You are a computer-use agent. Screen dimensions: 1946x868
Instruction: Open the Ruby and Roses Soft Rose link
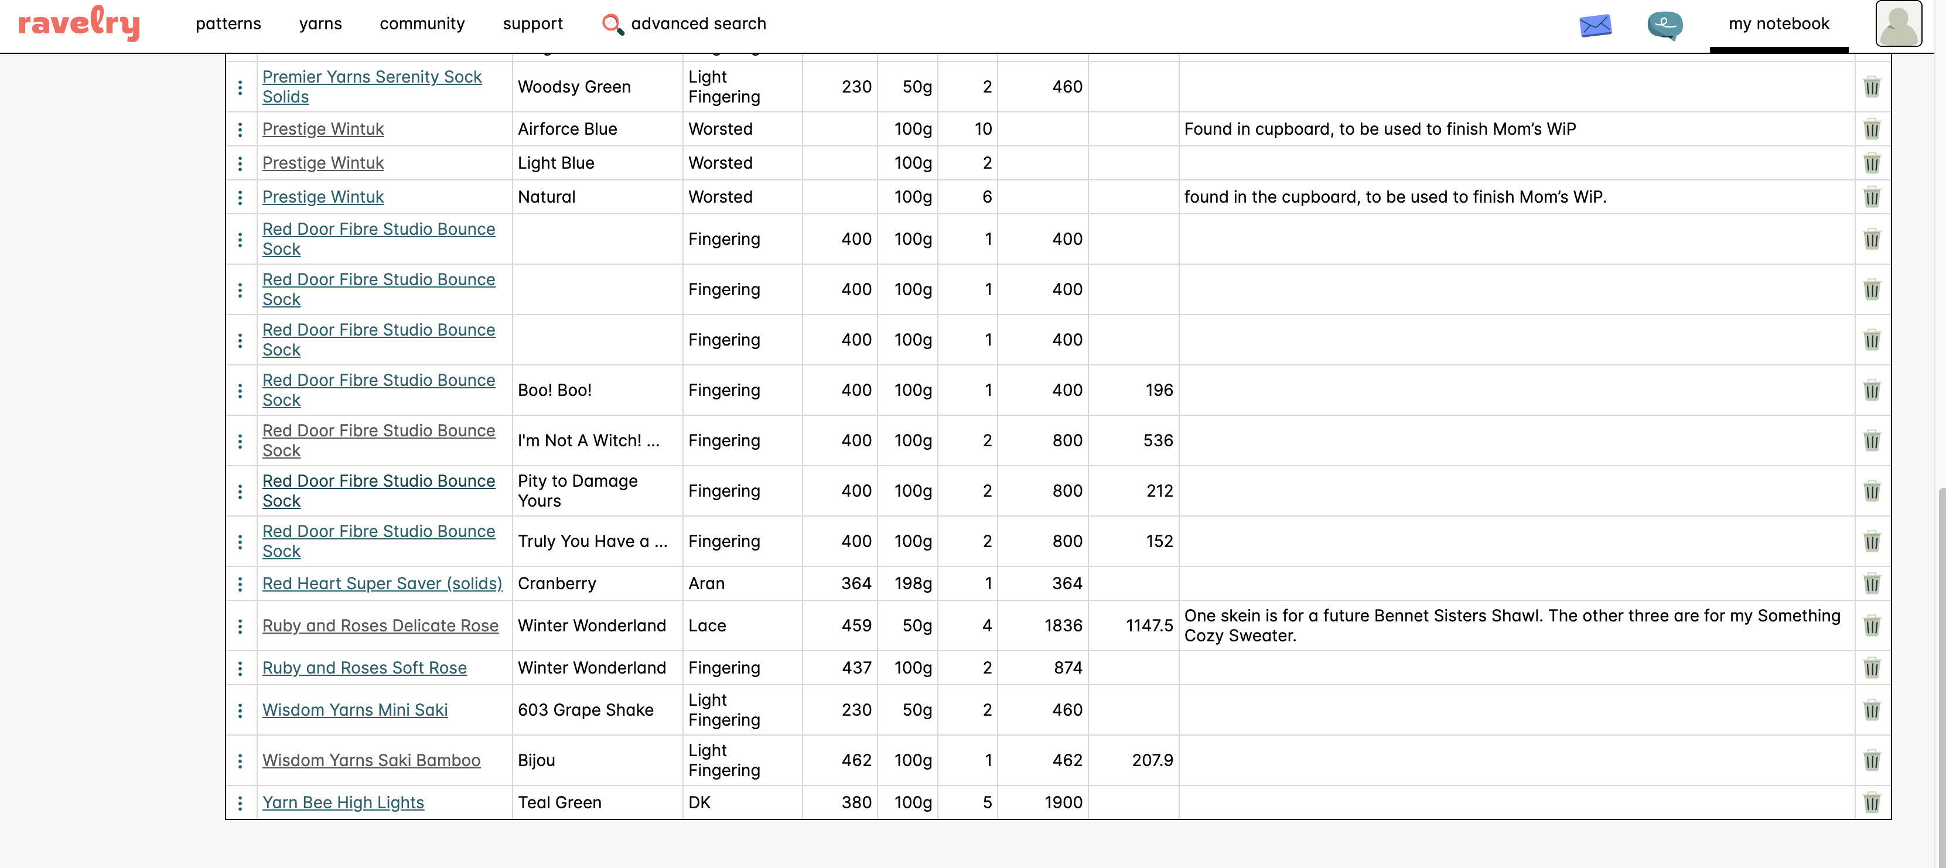(364, 668)
